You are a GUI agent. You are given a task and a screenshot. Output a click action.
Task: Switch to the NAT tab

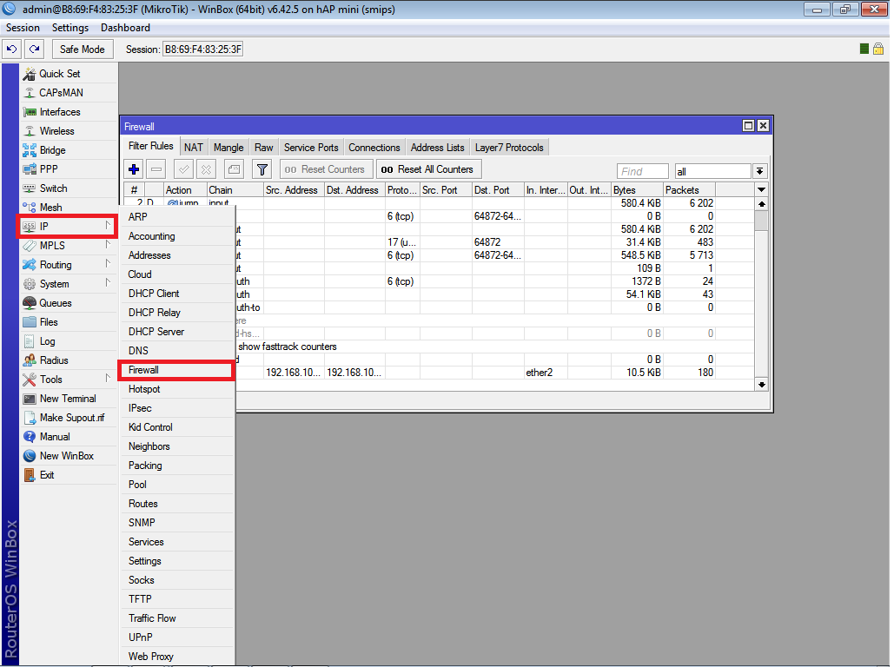193,147
